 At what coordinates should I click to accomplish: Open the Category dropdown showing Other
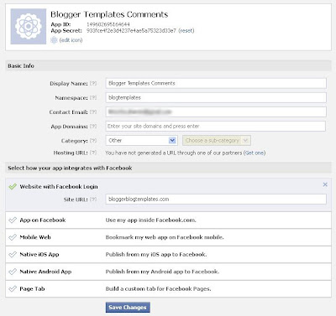pyautogui.click(x=141, y=140)
